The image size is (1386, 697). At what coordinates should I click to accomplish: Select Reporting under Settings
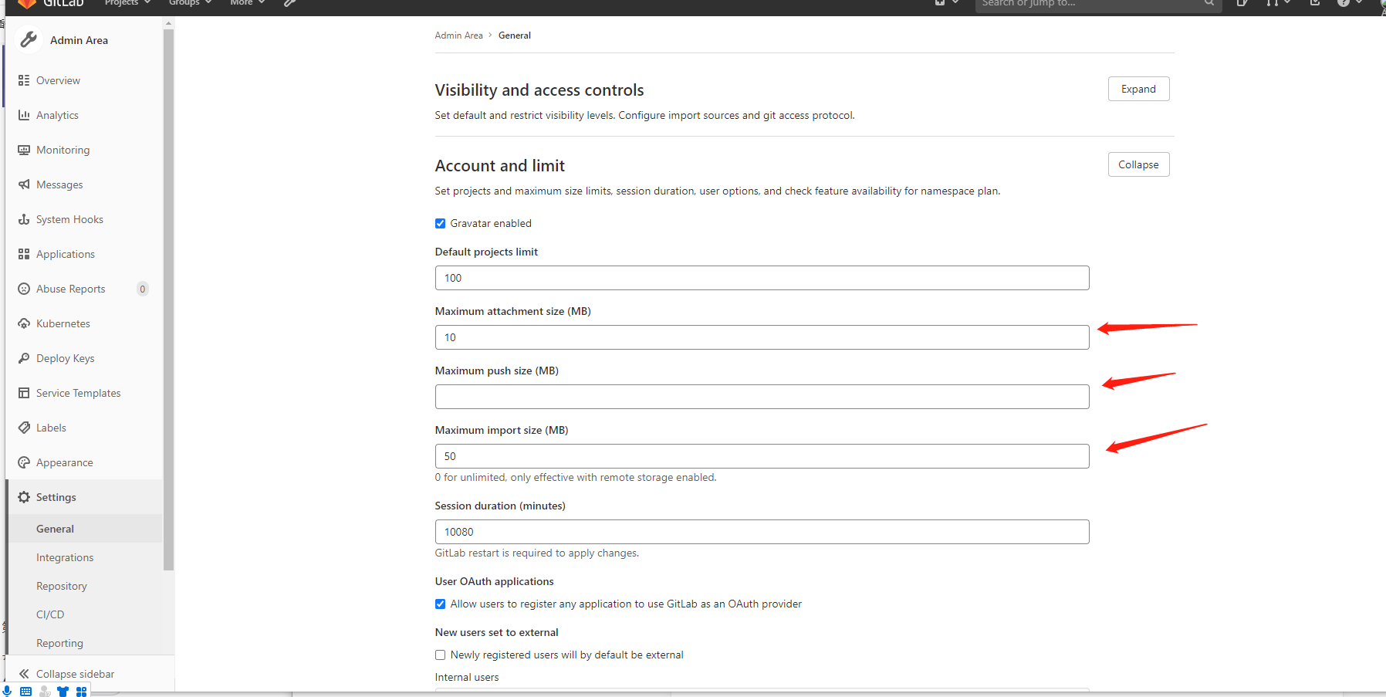(x=59, y=643)
